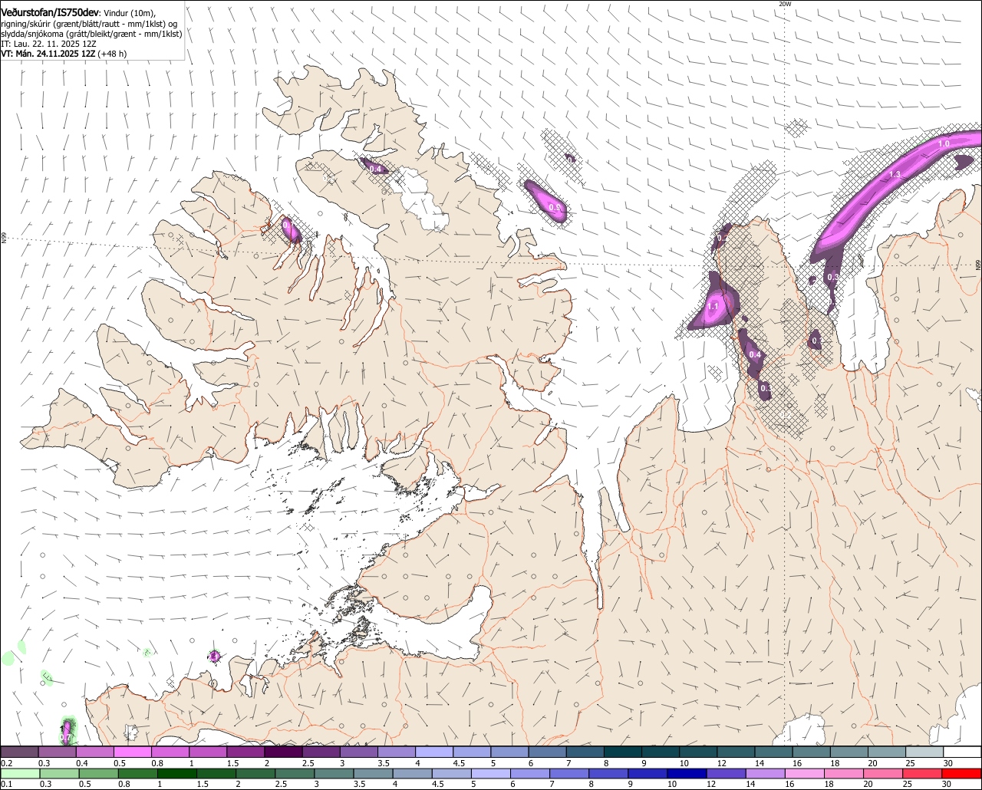Pick the pale green bottom-row swatch starting at 0.1
Image resolution: width=982 pixels, height=790 pixels.
coord(19,774)
